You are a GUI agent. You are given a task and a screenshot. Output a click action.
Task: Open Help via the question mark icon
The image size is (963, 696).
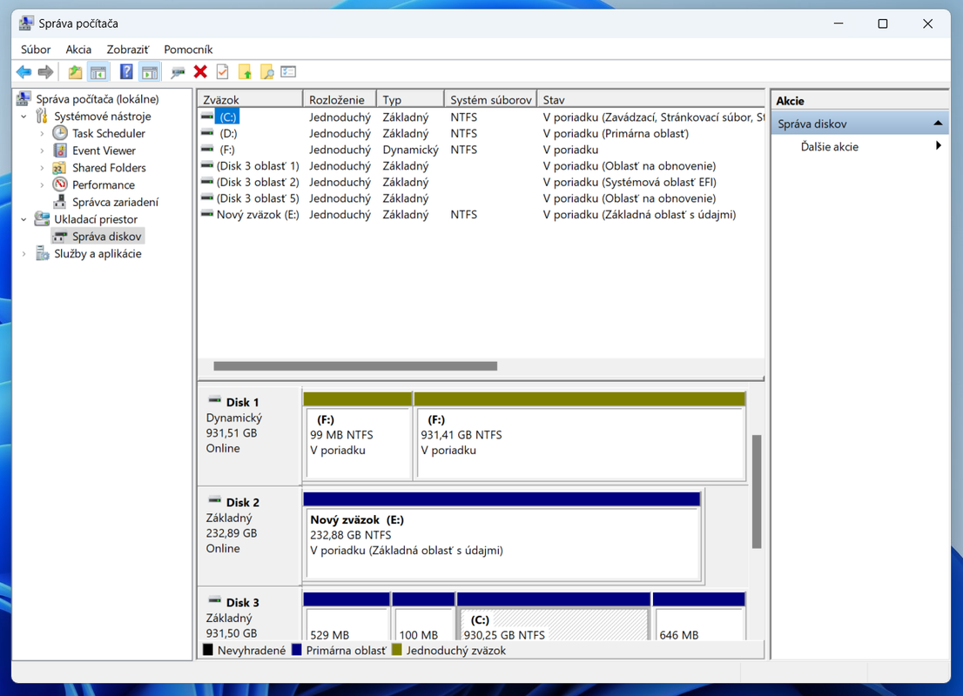coord(126,72)
